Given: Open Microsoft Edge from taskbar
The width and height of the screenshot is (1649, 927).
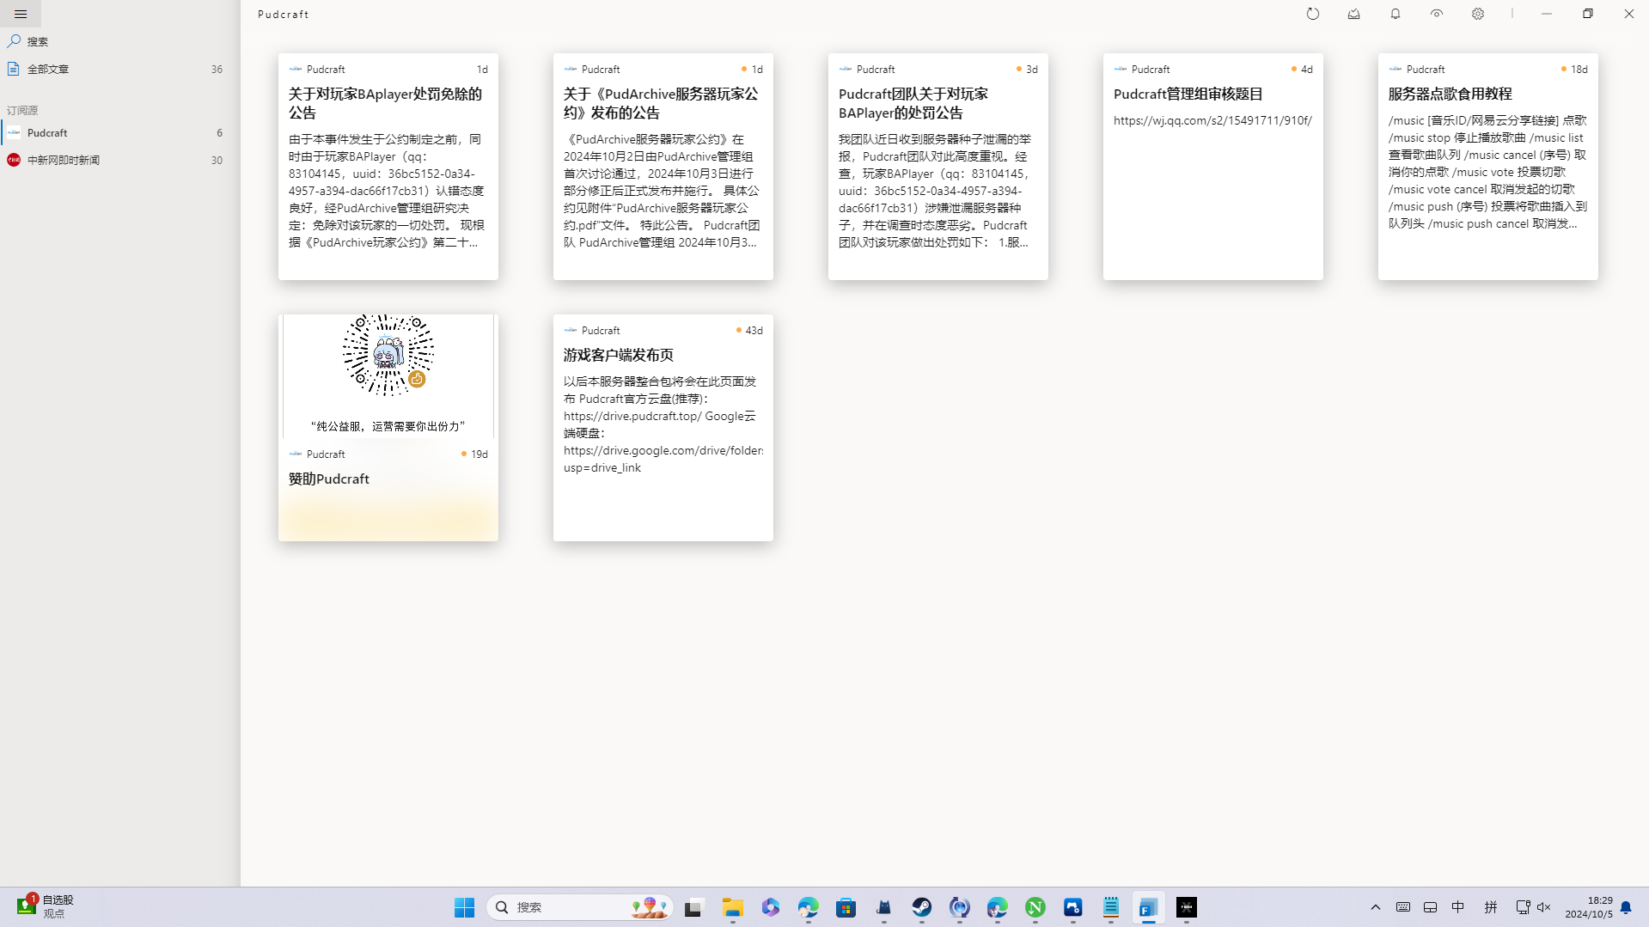Looking at the screenshot, I should (808, 907).
